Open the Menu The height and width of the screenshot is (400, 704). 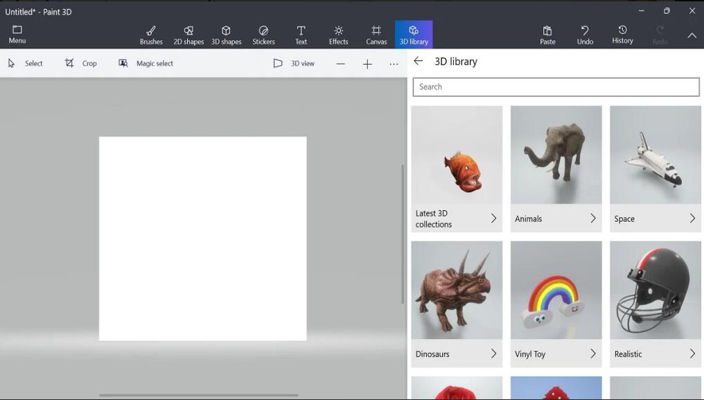pyautogui.click(x=17, y=35)
